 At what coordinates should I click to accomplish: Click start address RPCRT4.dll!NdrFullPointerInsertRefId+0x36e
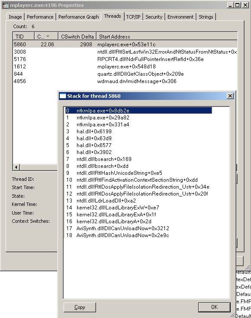(150, 59)
